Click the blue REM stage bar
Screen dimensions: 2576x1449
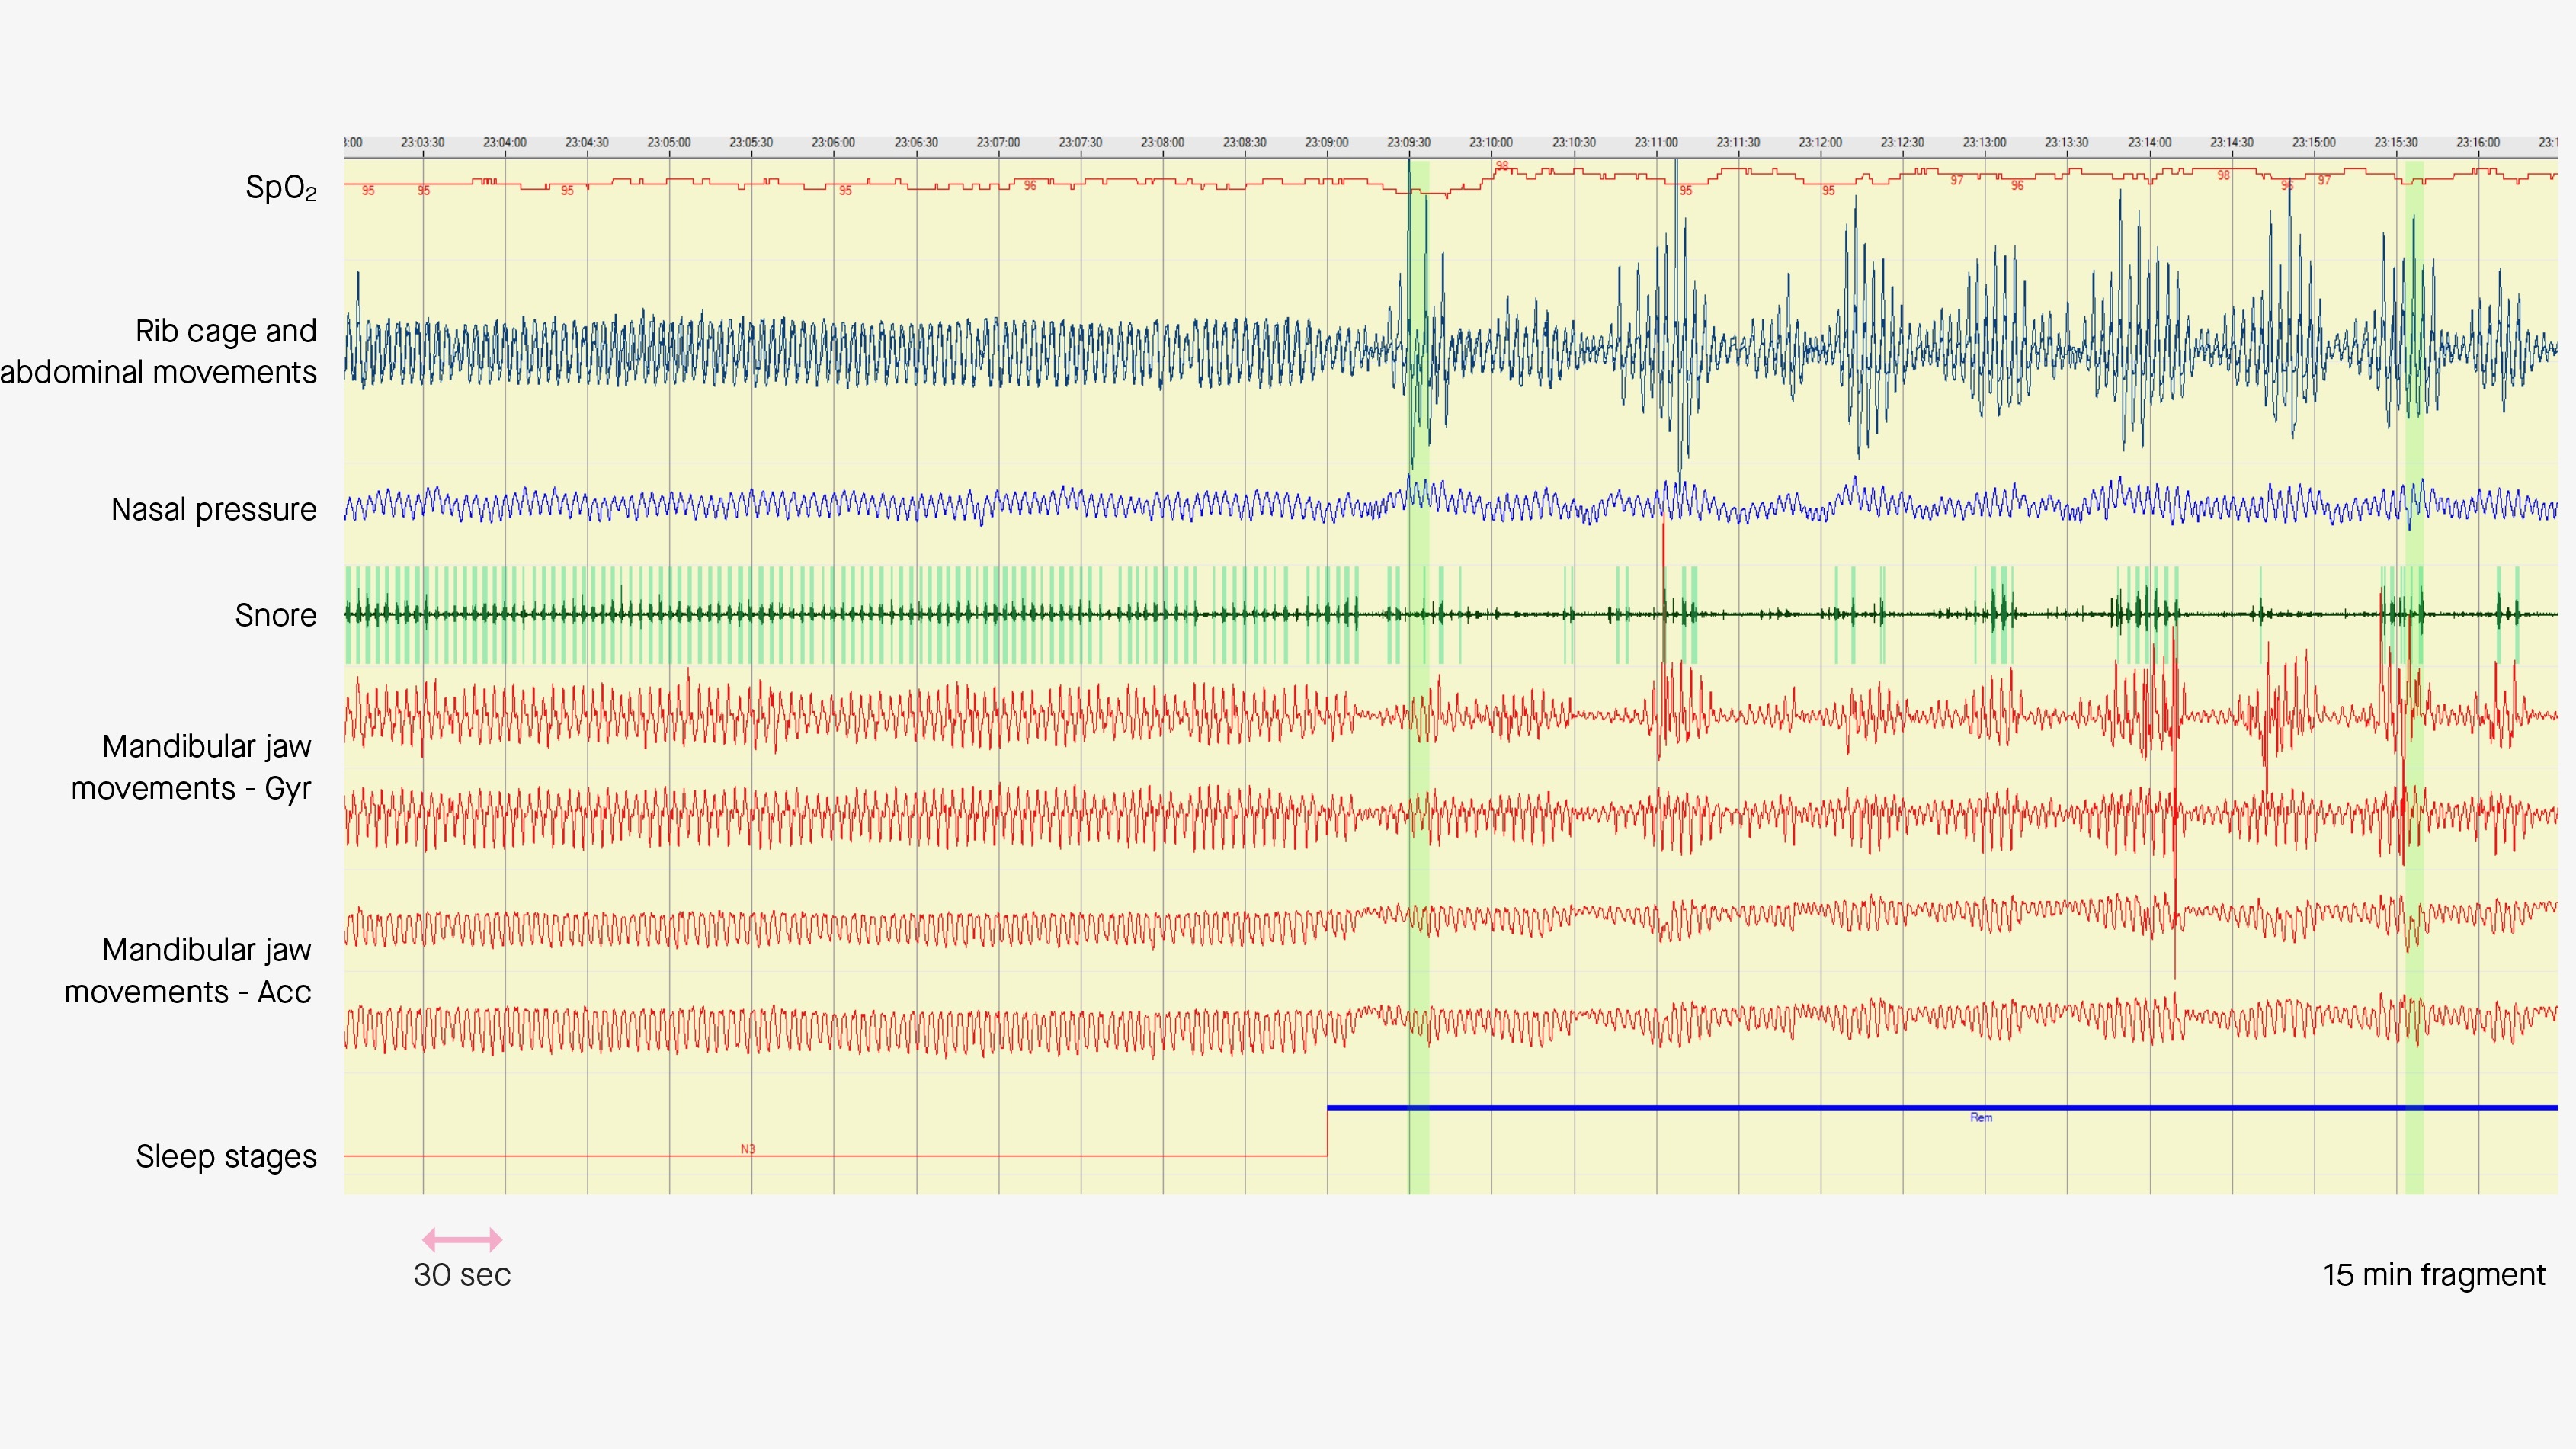pyautogui.click(x=1700, y=1107)
